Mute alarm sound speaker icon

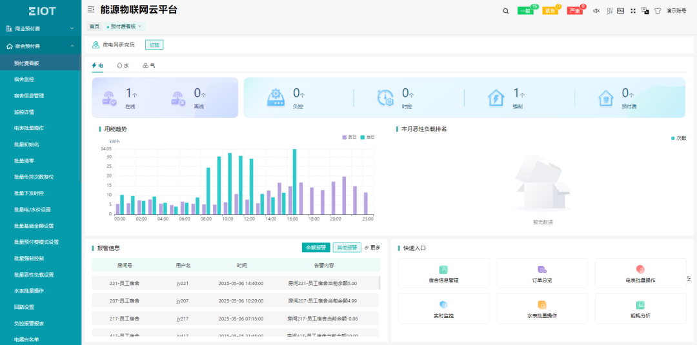(x=596, y=11)
